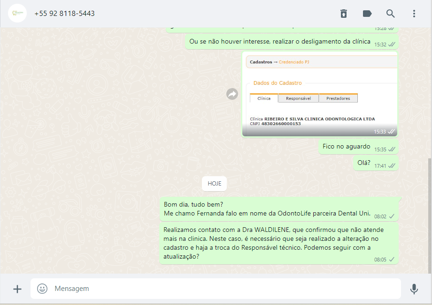The height and width of the screenshot is (305, 432).
Task: Click the archive/delete chat icon in header
Action: 344,14
